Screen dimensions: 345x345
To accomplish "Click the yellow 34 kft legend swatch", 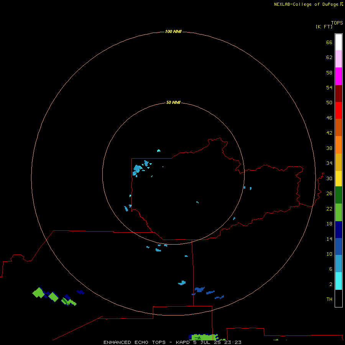I will click(338, 178).
